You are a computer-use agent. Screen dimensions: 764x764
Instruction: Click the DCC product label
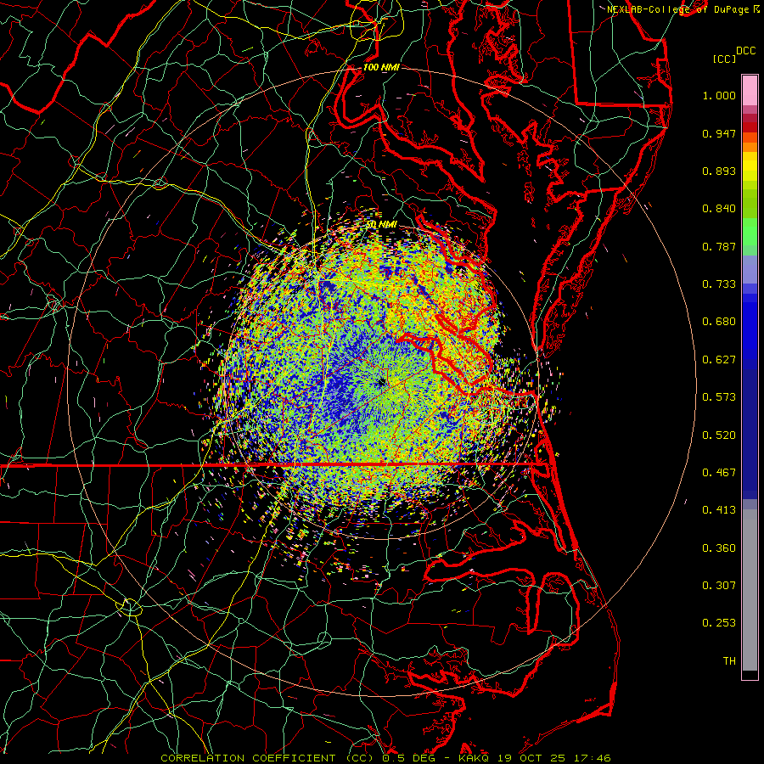[745, 51]
